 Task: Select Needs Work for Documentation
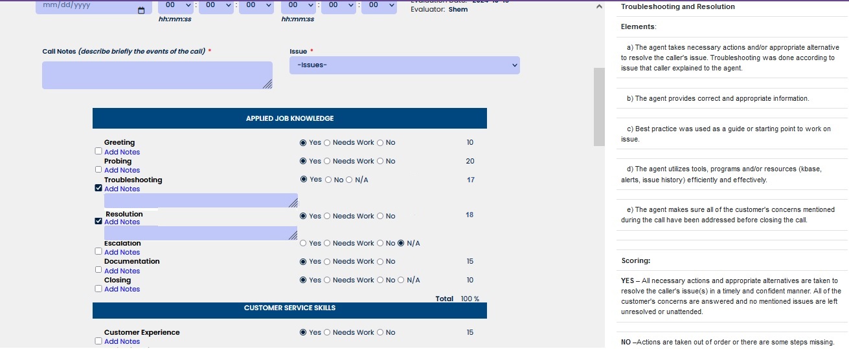click(x=327, y=262)
